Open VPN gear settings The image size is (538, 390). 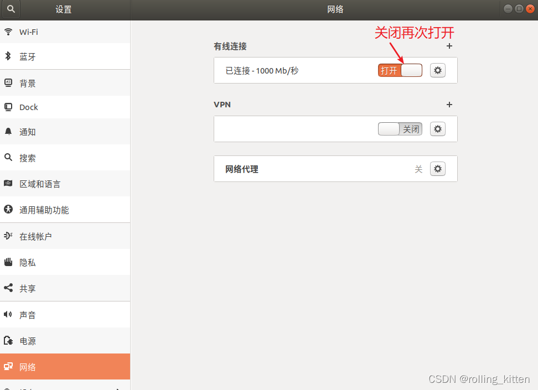(x=437, y=129)
